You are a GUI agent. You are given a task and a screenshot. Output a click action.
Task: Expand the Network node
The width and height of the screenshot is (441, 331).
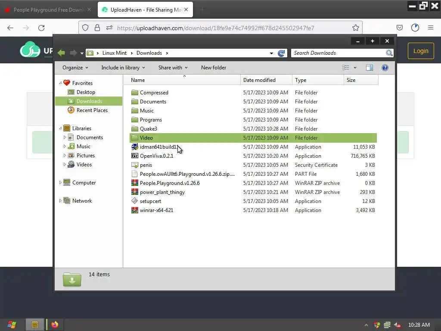click(60, 201)
